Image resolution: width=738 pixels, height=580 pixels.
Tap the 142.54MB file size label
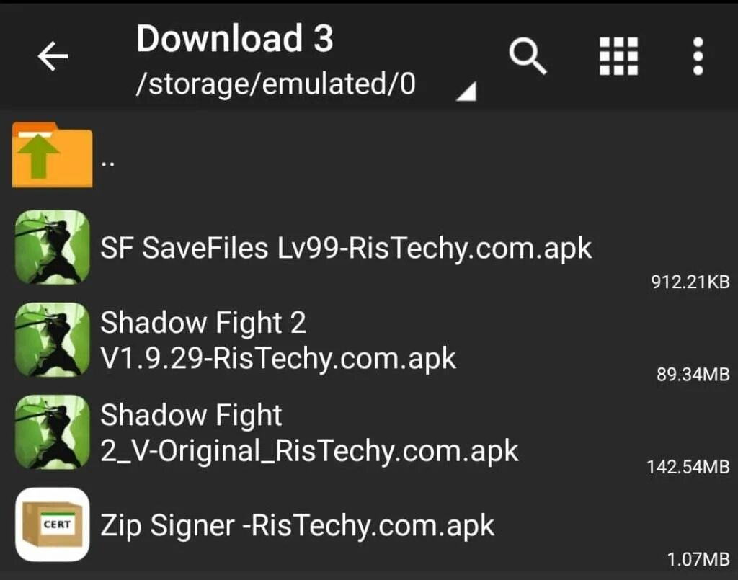[688, 467]
